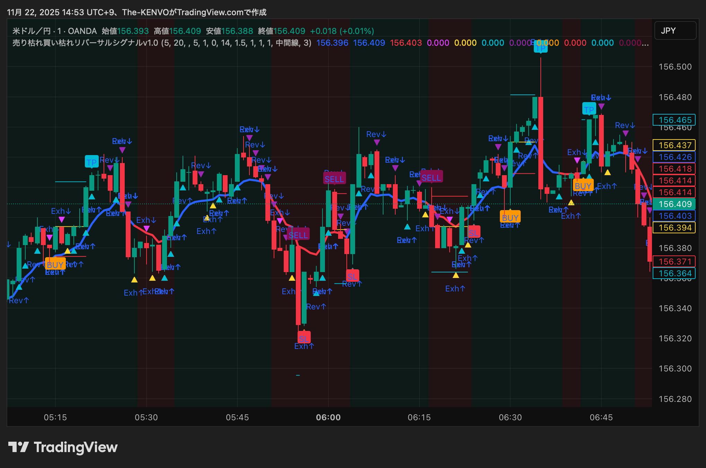Select the yellow 156.437 price label

[x=674, y=145]
